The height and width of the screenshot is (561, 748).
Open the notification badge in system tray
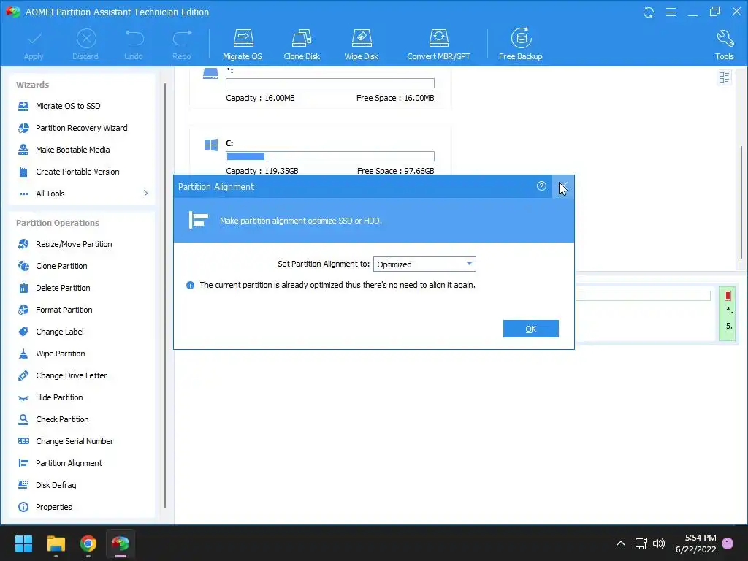(x=728, y=543)
